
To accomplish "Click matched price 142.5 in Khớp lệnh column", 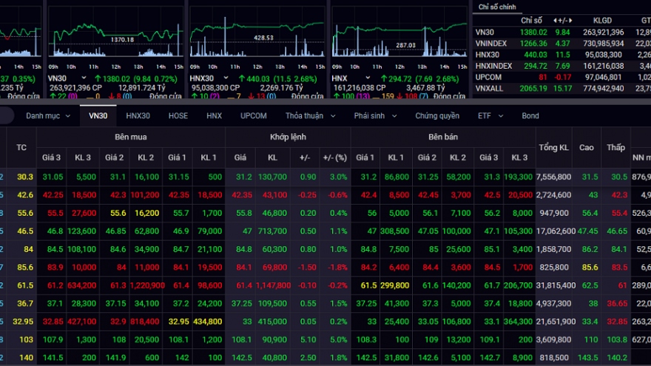I will (242, 358).
